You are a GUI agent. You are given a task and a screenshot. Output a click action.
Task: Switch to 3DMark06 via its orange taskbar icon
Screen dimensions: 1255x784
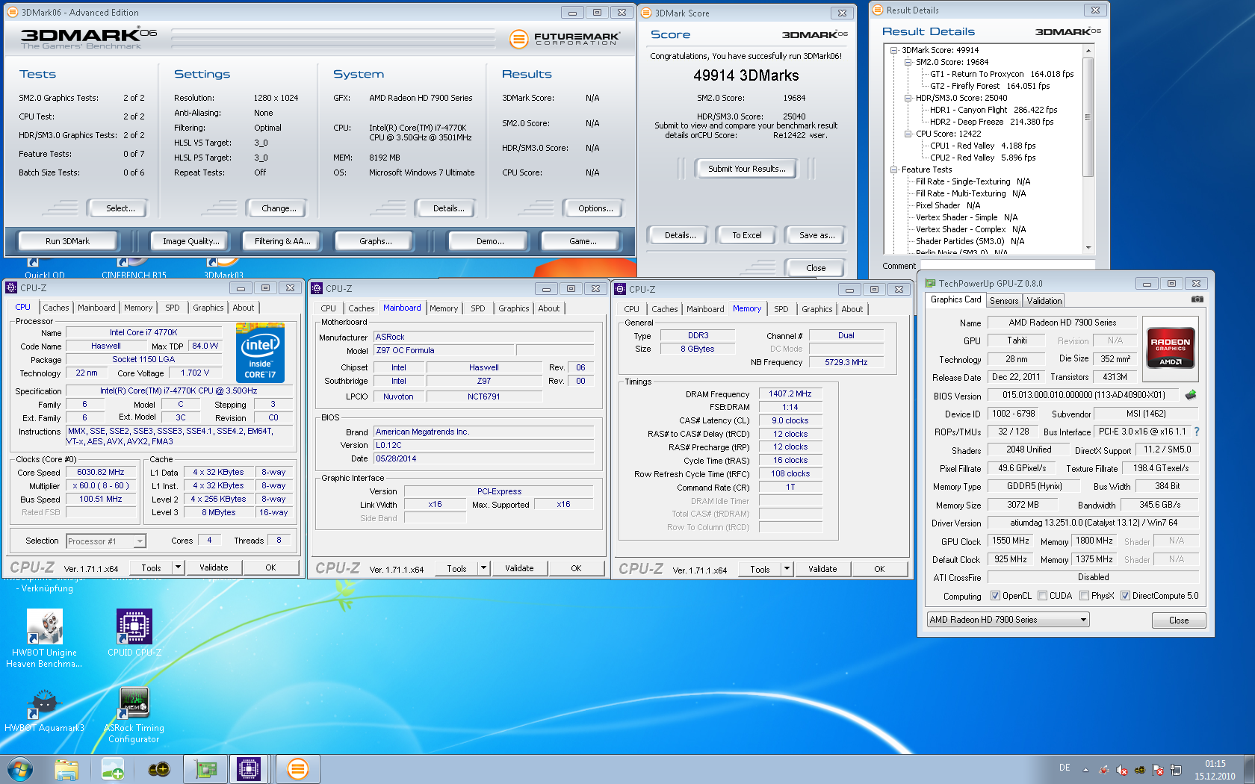coord(297,769)
